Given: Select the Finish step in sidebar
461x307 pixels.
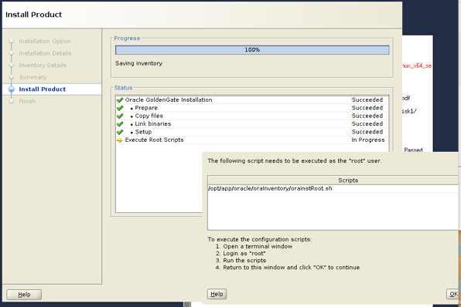Looking at the screenshot, I should click(27, 101).
